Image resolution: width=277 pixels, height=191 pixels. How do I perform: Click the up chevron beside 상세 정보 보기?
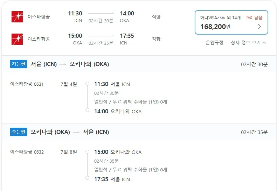coord(264,43)
